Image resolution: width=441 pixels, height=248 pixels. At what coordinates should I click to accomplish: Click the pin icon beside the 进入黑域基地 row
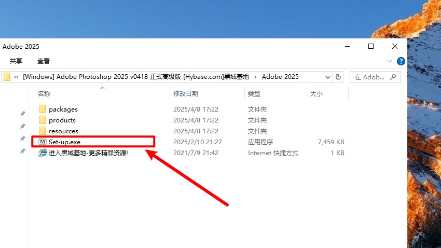22,151
